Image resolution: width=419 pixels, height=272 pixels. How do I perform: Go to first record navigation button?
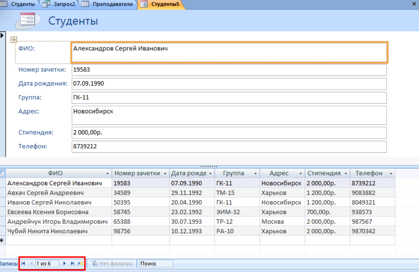click(23, 263)
